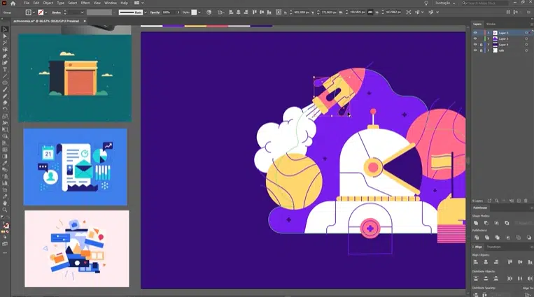Switch to the Transform panel tab
The image size is (534, 297).
[494, 247]
